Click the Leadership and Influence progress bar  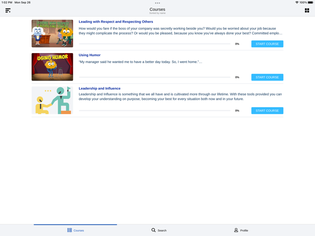155,111
